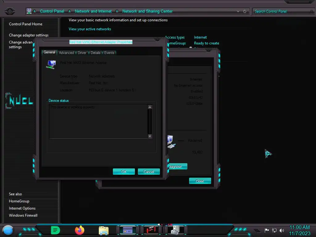Show hidden tray icons arrow
Image resolution: width=316 pixels, height=237 pixels.
pos(257,231)
